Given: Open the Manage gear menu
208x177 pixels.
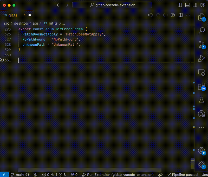Looking at the screenshot, I should (201, 165).
